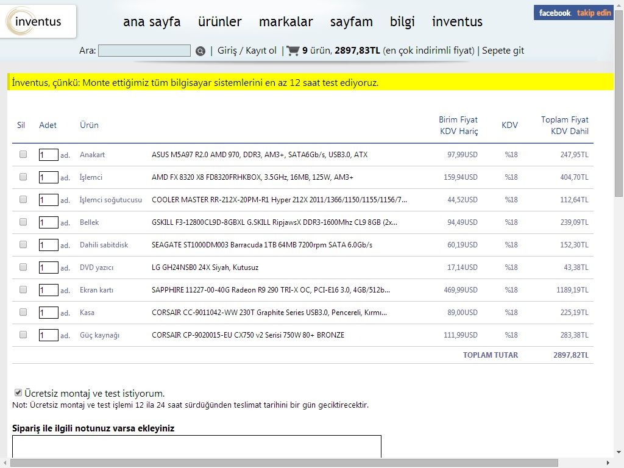Click the Birim Fiyat KDV Hariç header
Viewport: 624px width, 468px height.
tap(458, 126)
